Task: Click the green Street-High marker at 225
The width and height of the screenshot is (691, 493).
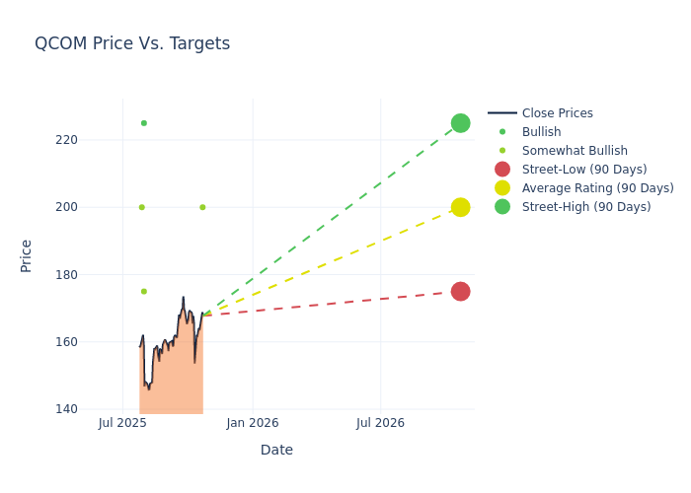Action: click(x=460, y=123)
